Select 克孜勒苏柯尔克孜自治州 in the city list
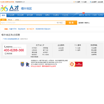The width and height of the screenshot is (104, 104). [43, 29]
